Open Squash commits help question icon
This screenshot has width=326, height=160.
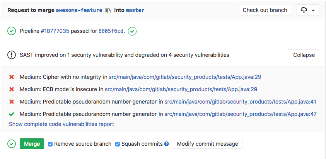click(167, 144)
